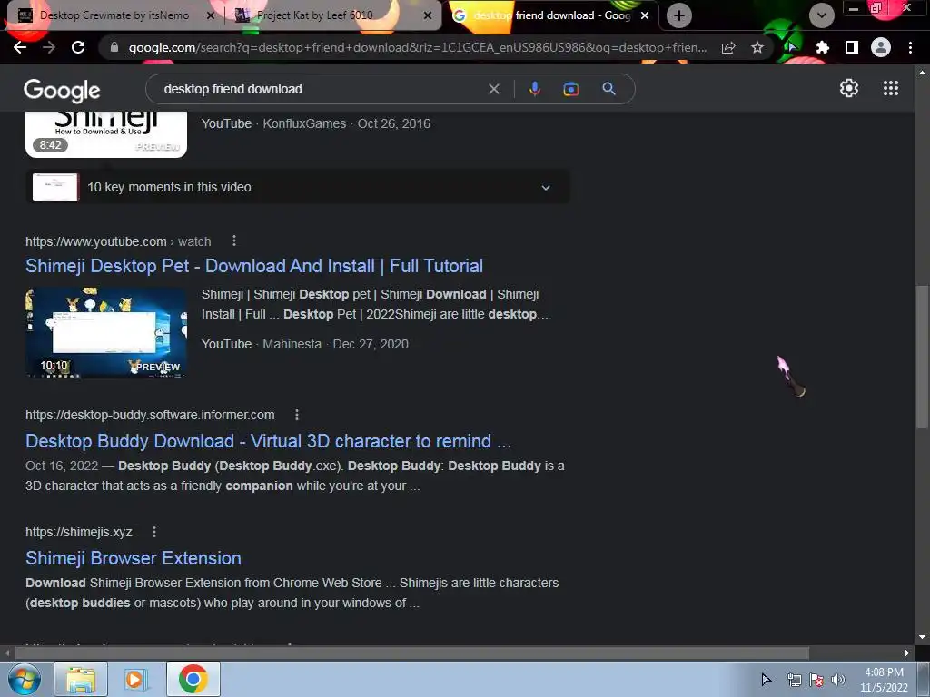
Task: Select the desktop friend download Google tab
Action: [551, 15]
